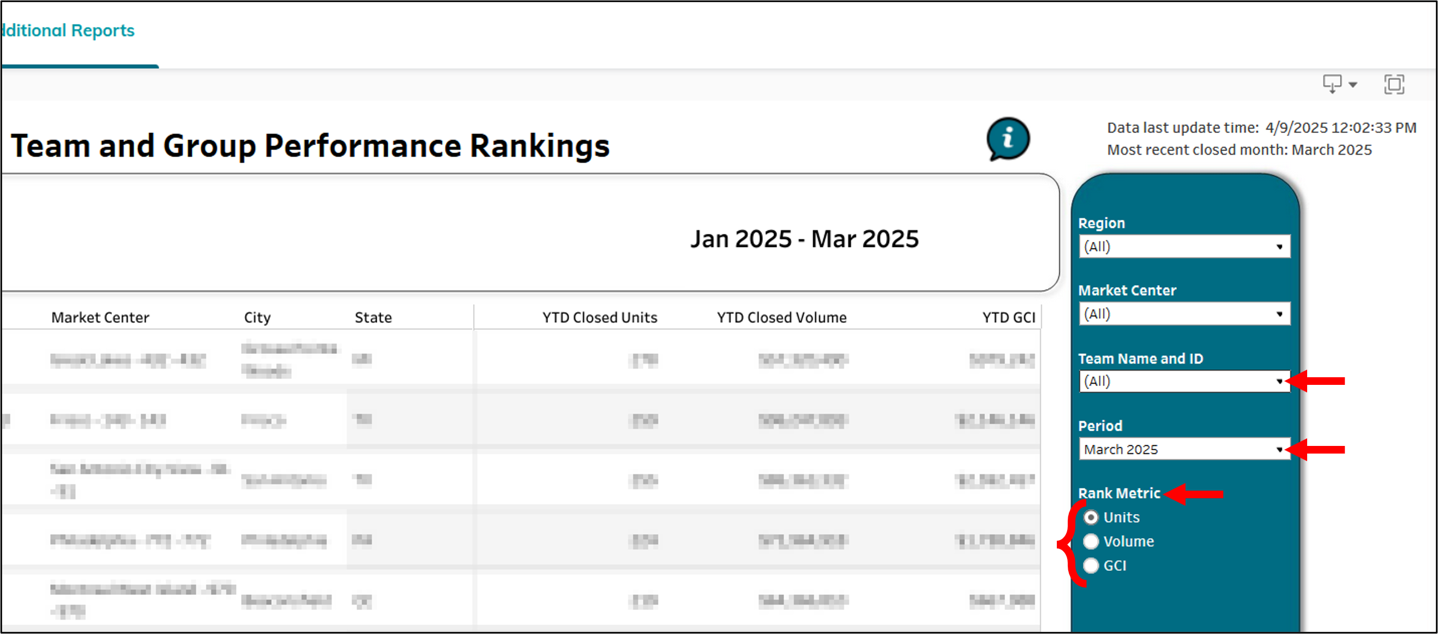
Task: Click the download/export icon in the toolbar
Action: 1334,84
